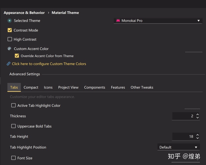The width and height of the screenshot is (206, 165).
Task: Uncheck Override Accent Color from Theme
Action: coord(17,56)
